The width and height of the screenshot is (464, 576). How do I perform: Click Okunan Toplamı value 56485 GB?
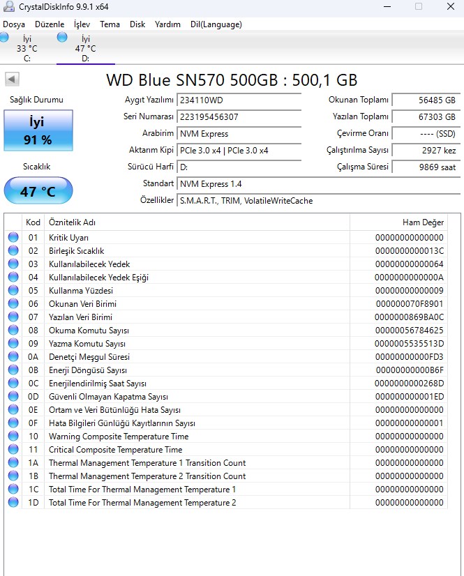(x=426, y=100)
